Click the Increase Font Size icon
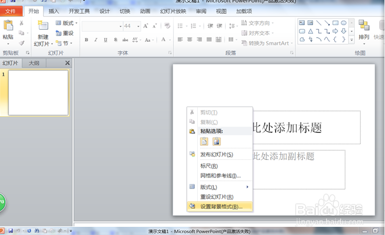385x235 pixels. [145, 26]
